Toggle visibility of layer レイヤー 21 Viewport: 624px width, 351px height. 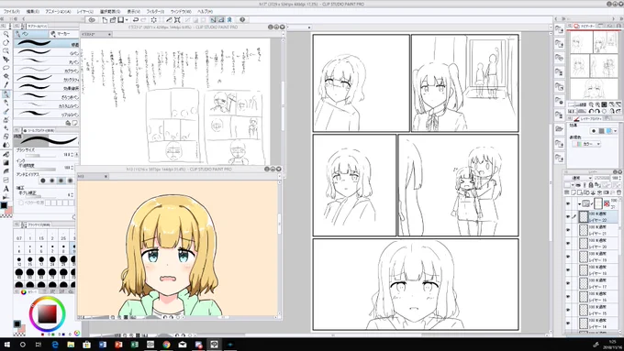(568, 230)
